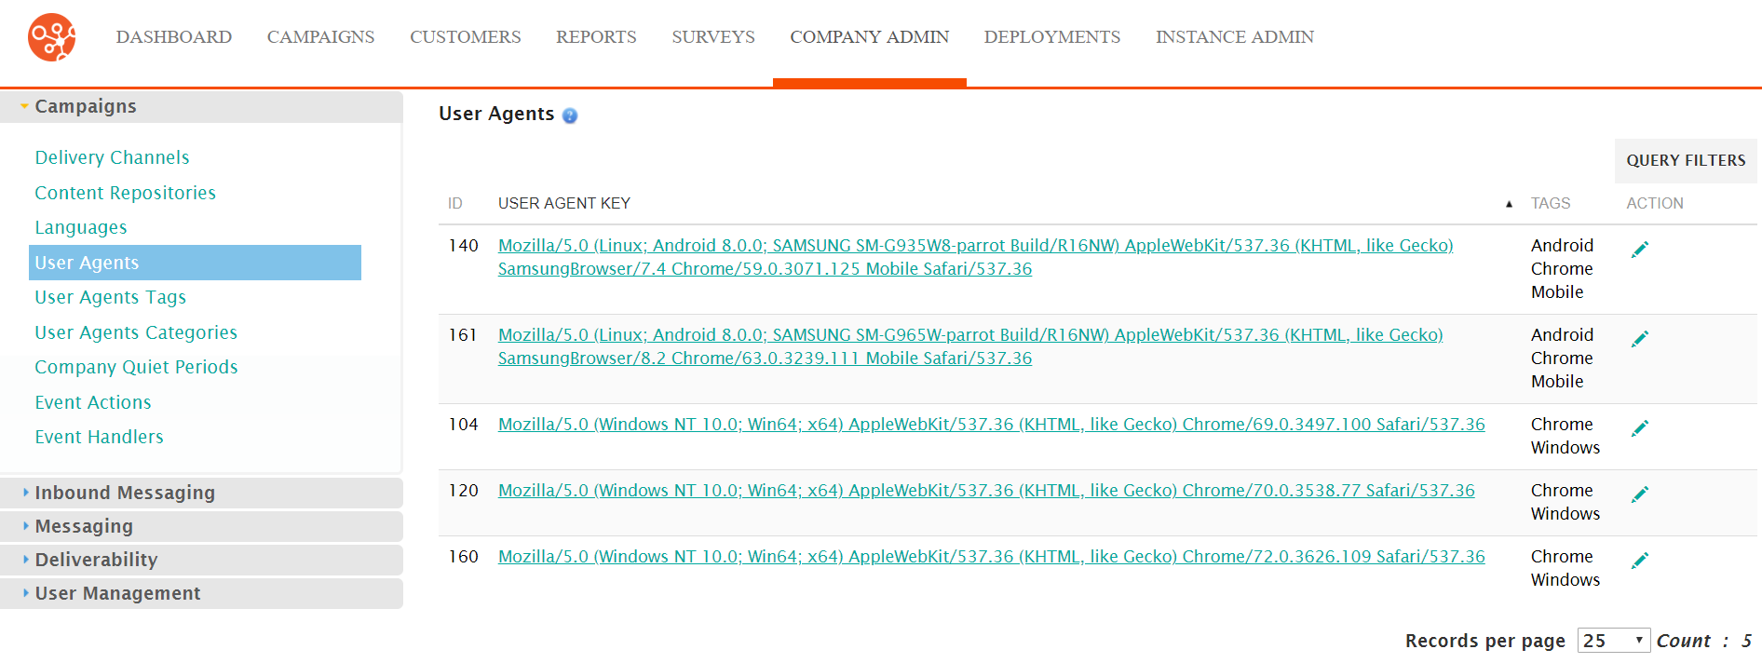Click the Query Filters button
1762x663 pixels.
pyautogui.click(x=1686, y=160)
